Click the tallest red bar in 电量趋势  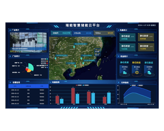(x=73, y=96)
